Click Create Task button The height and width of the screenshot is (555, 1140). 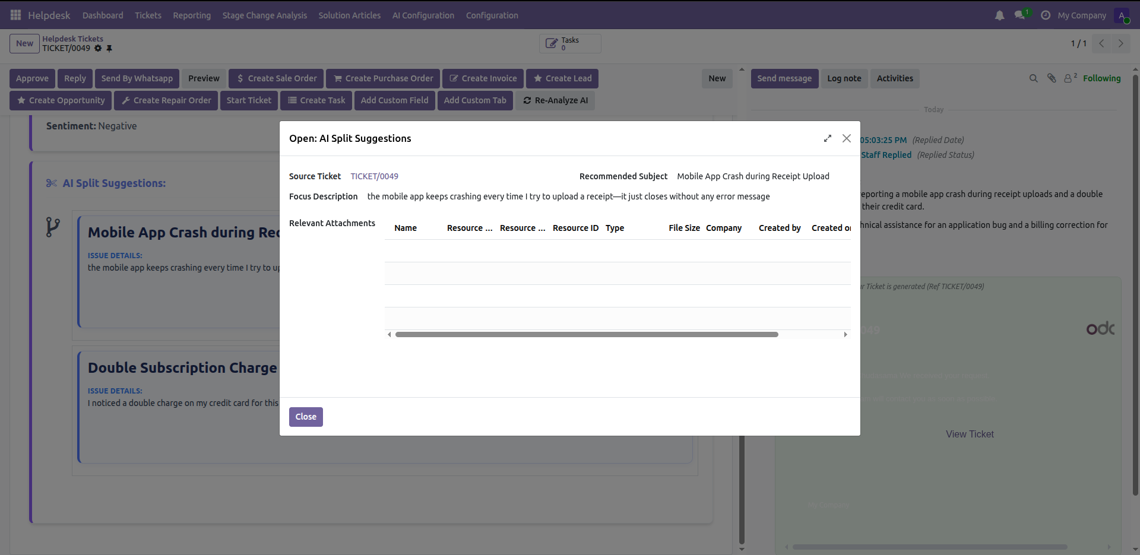(x=316, y=100)
